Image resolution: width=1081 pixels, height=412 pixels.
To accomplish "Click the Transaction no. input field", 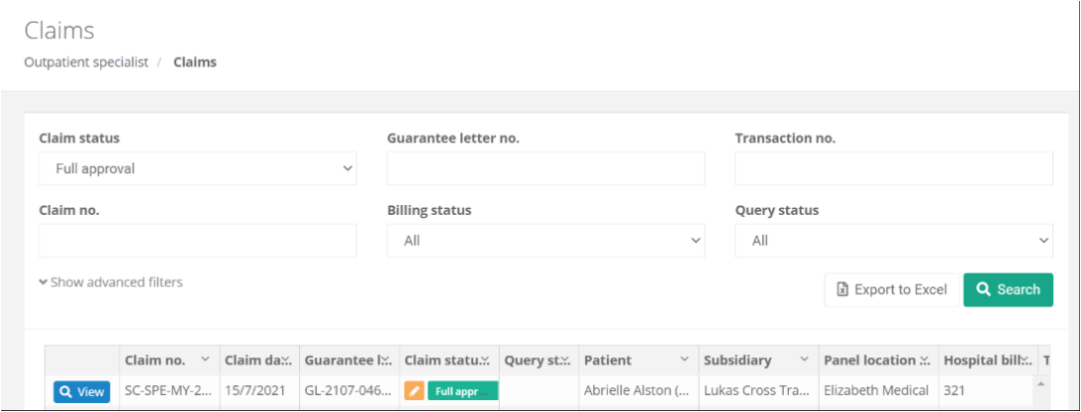I will [893, 168].
